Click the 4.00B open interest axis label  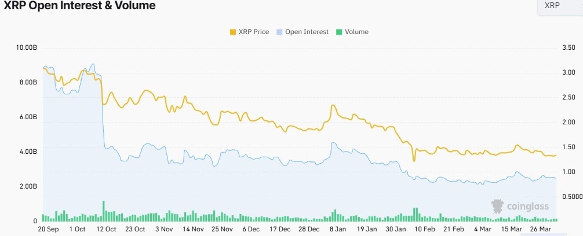click(28, 152)
